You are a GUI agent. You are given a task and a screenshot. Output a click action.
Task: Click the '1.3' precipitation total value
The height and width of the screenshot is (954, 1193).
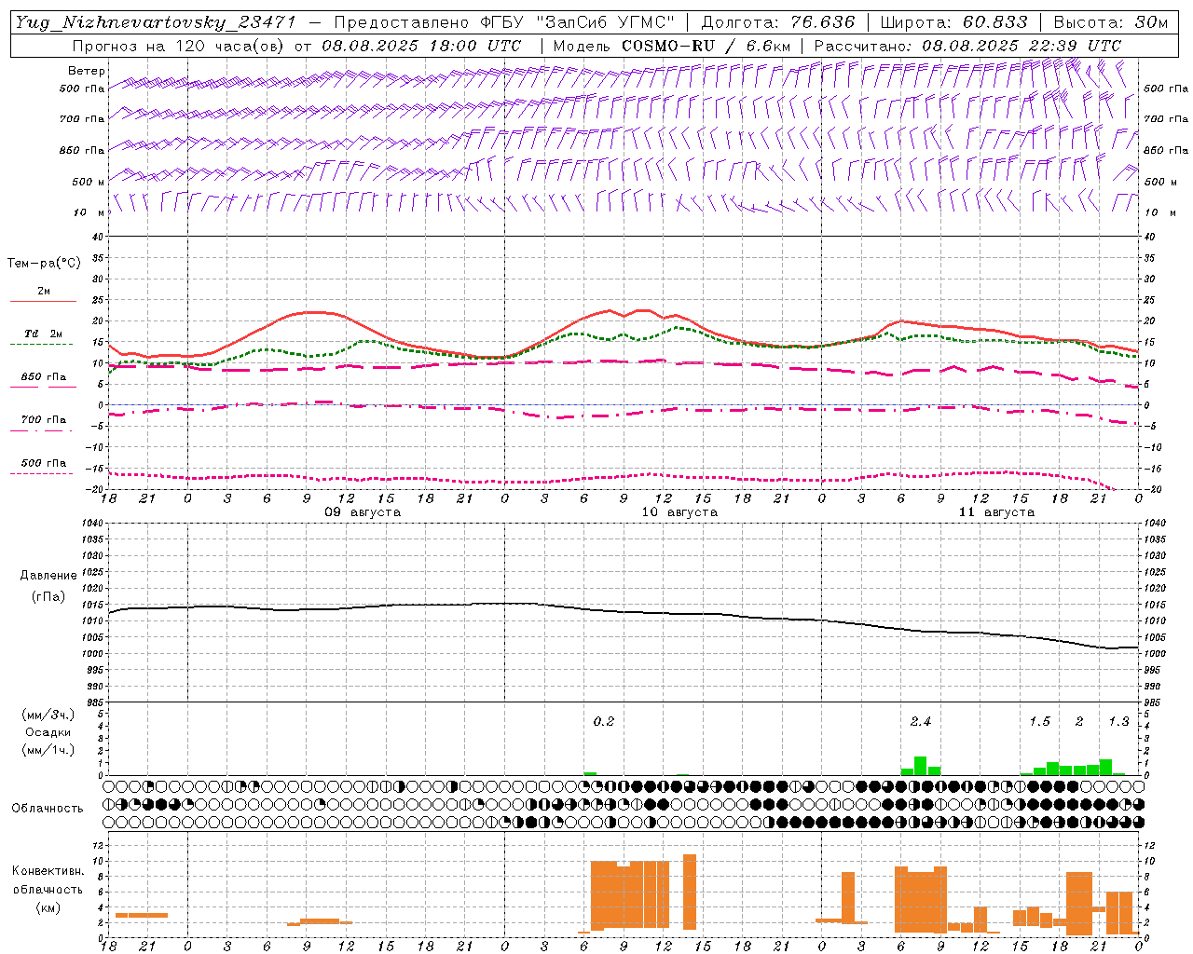[1118, 721]
